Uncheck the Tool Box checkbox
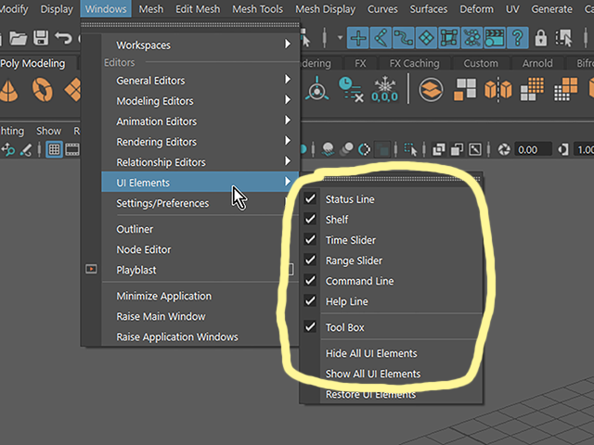594x445 pixels. [x=310, y=326]
